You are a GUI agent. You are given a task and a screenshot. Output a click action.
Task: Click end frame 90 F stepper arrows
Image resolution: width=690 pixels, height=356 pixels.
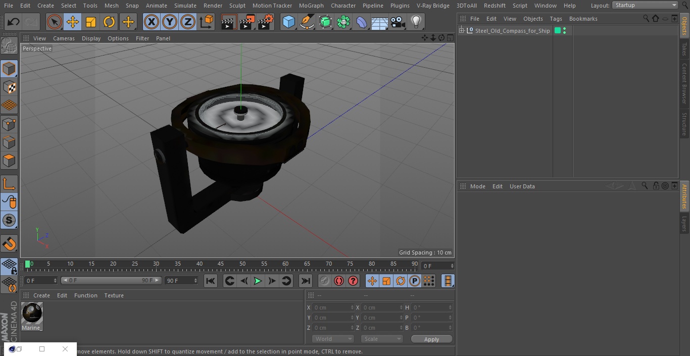click(195, 281)
